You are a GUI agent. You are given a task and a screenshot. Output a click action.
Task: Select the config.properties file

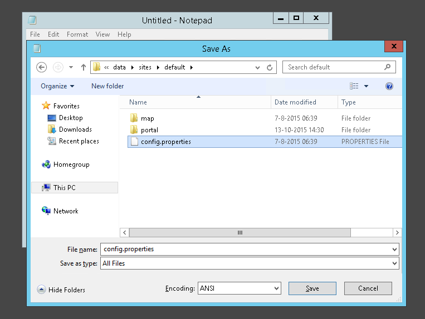click(165, 142)
